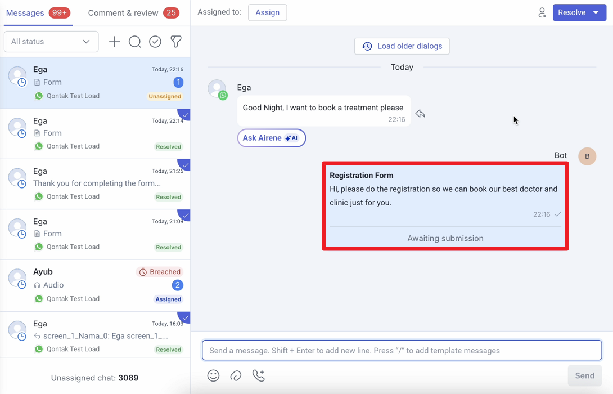The height and width of the screenshot is (394, 613).
Task: Click the plus icon to start new chat
Action: pos(114,42)
